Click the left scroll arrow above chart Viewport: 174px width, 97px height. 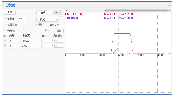(x=66, y=11)
